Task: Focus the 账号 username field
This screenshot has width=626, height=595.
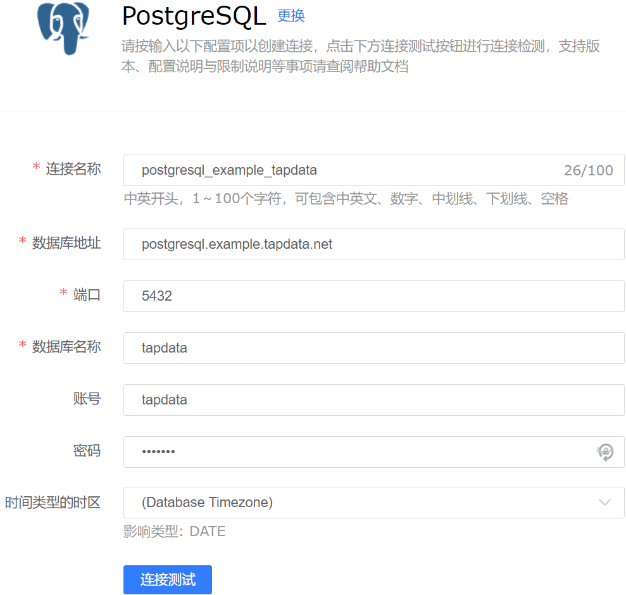Action: point(373,400)
